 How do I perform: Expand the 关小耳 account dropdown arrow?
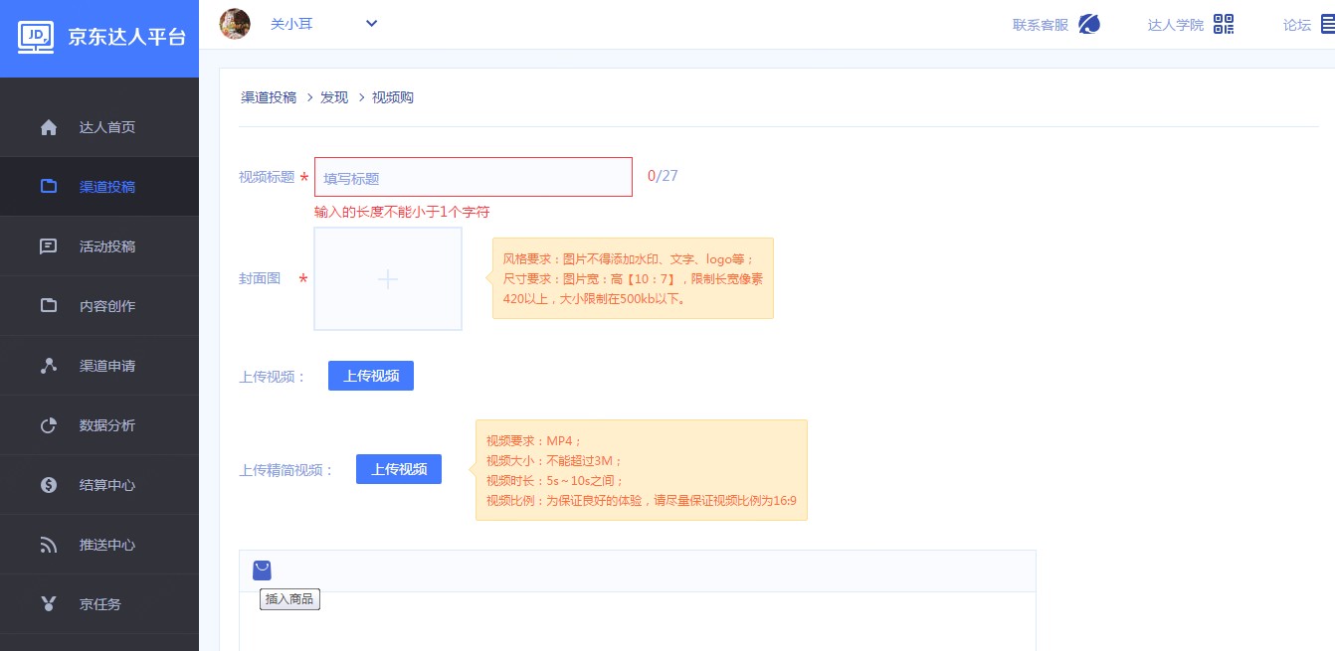pyautogui.click(x=371, y=24)
